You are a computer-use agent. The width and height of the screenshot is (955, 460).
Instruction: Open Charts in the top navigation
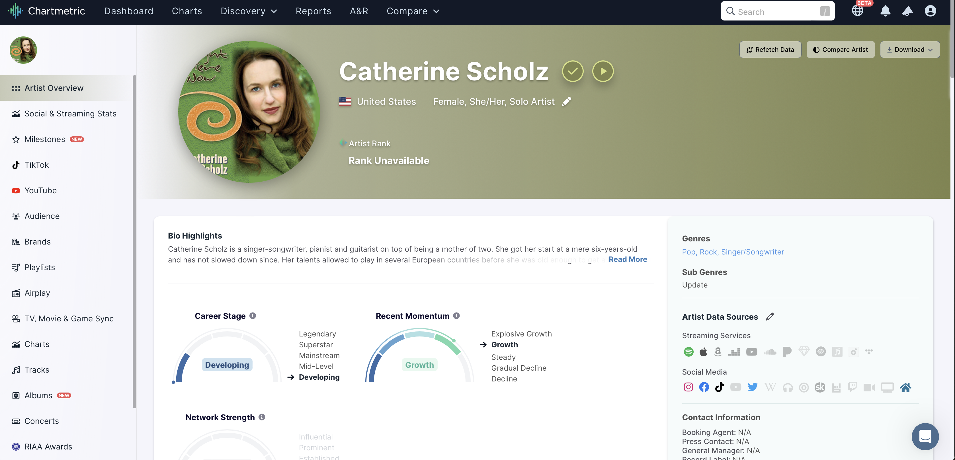coord(187,11)
